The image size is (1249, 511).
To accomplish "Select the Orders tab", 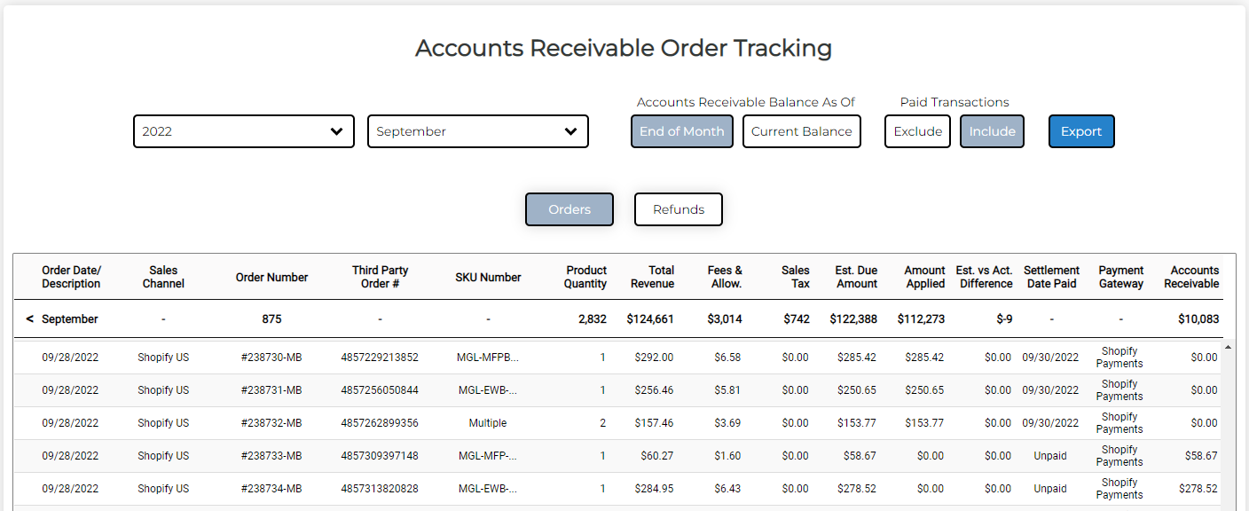I will pos(570,209).
